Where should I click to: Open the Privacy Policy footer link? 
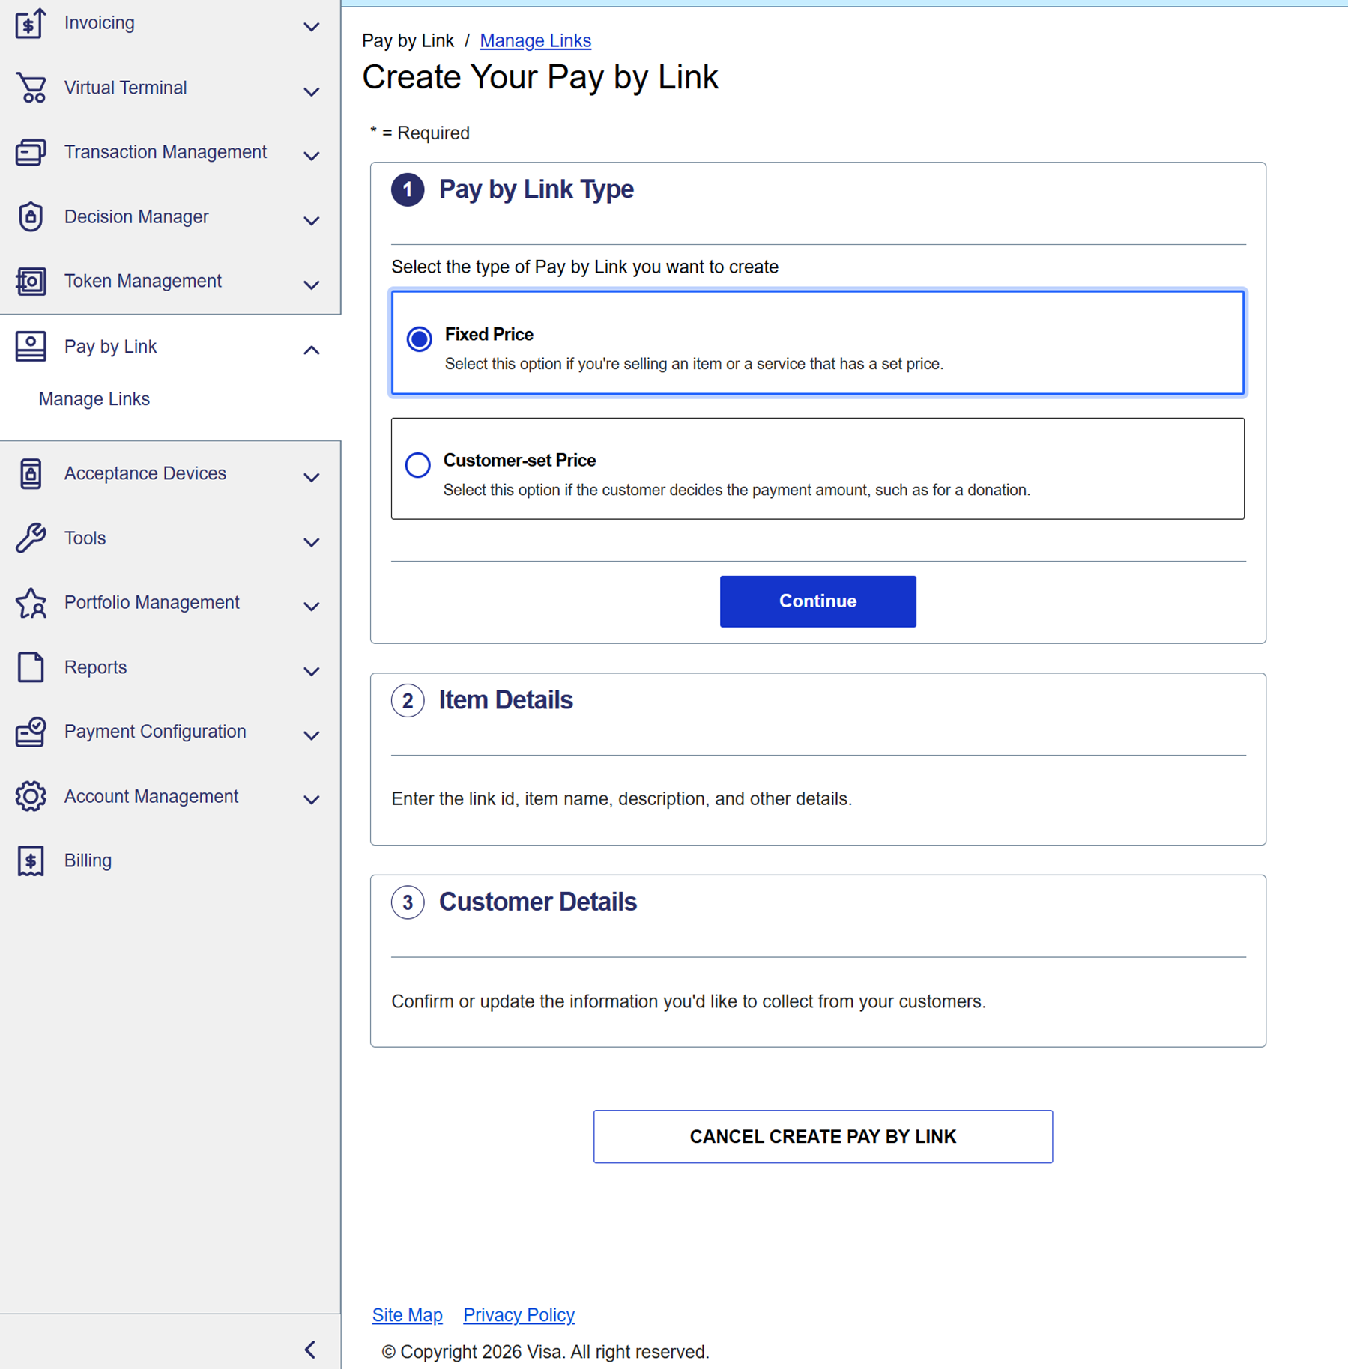[519, 1315]
